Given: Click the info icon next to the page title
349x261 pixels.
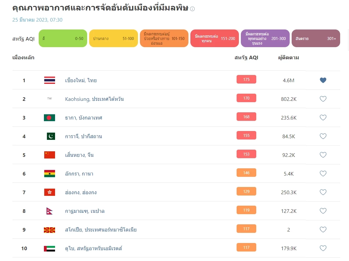Looking at the screenshot, I should [x=193, y=9].
